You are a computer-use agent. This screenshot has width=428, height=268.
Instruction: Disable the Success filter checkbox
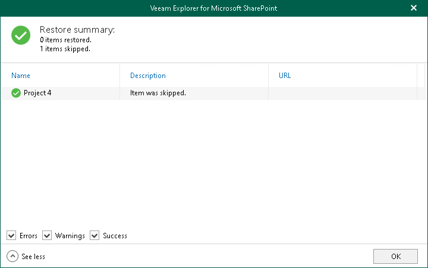click(95, 236)
